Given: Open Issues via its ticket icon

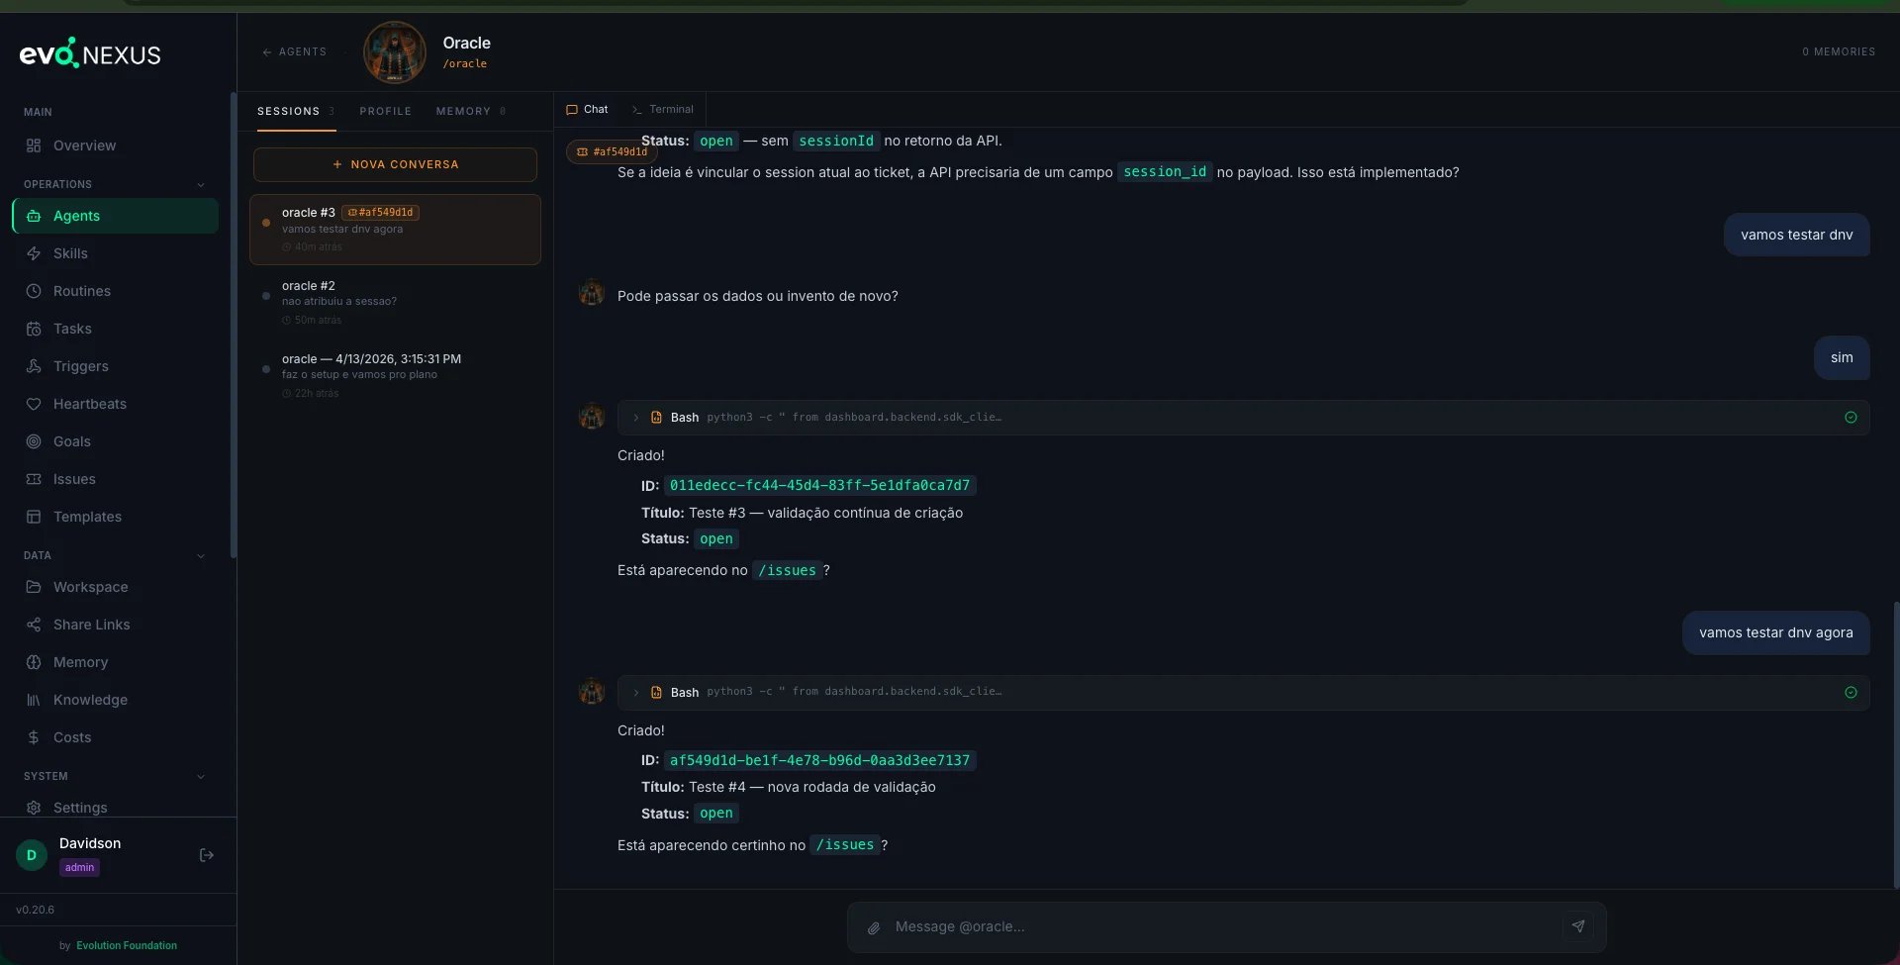Looking at the screenshot, I should click(x=34, y=479).
